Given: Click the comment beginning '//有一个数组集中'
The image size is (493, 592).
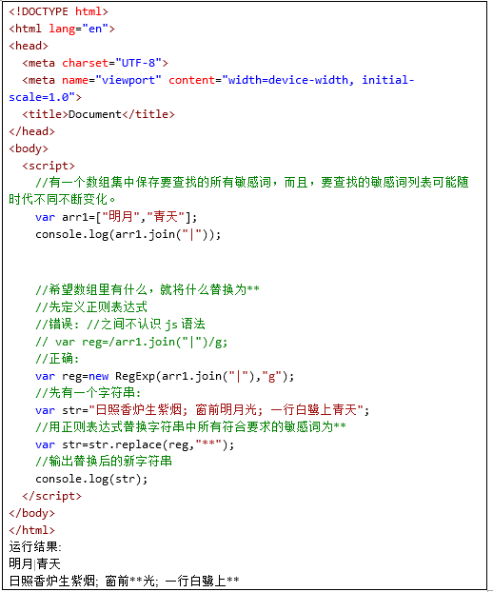Looking at the screenshot, I should pyautogui.click(x=252, y=183).
